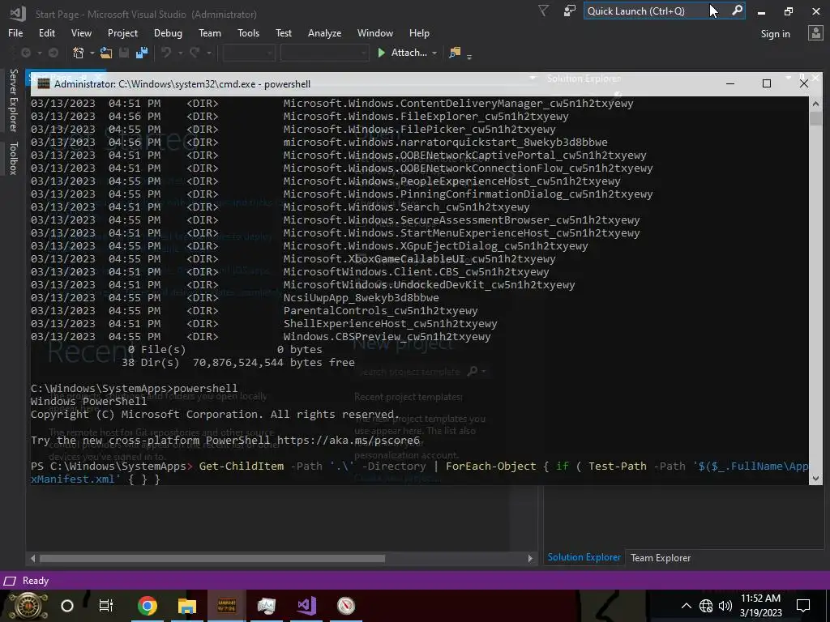The width and height of the screenshot is (830, 622).
Task: Click the Start Page scroll left arrow
Action: point(32,558)
